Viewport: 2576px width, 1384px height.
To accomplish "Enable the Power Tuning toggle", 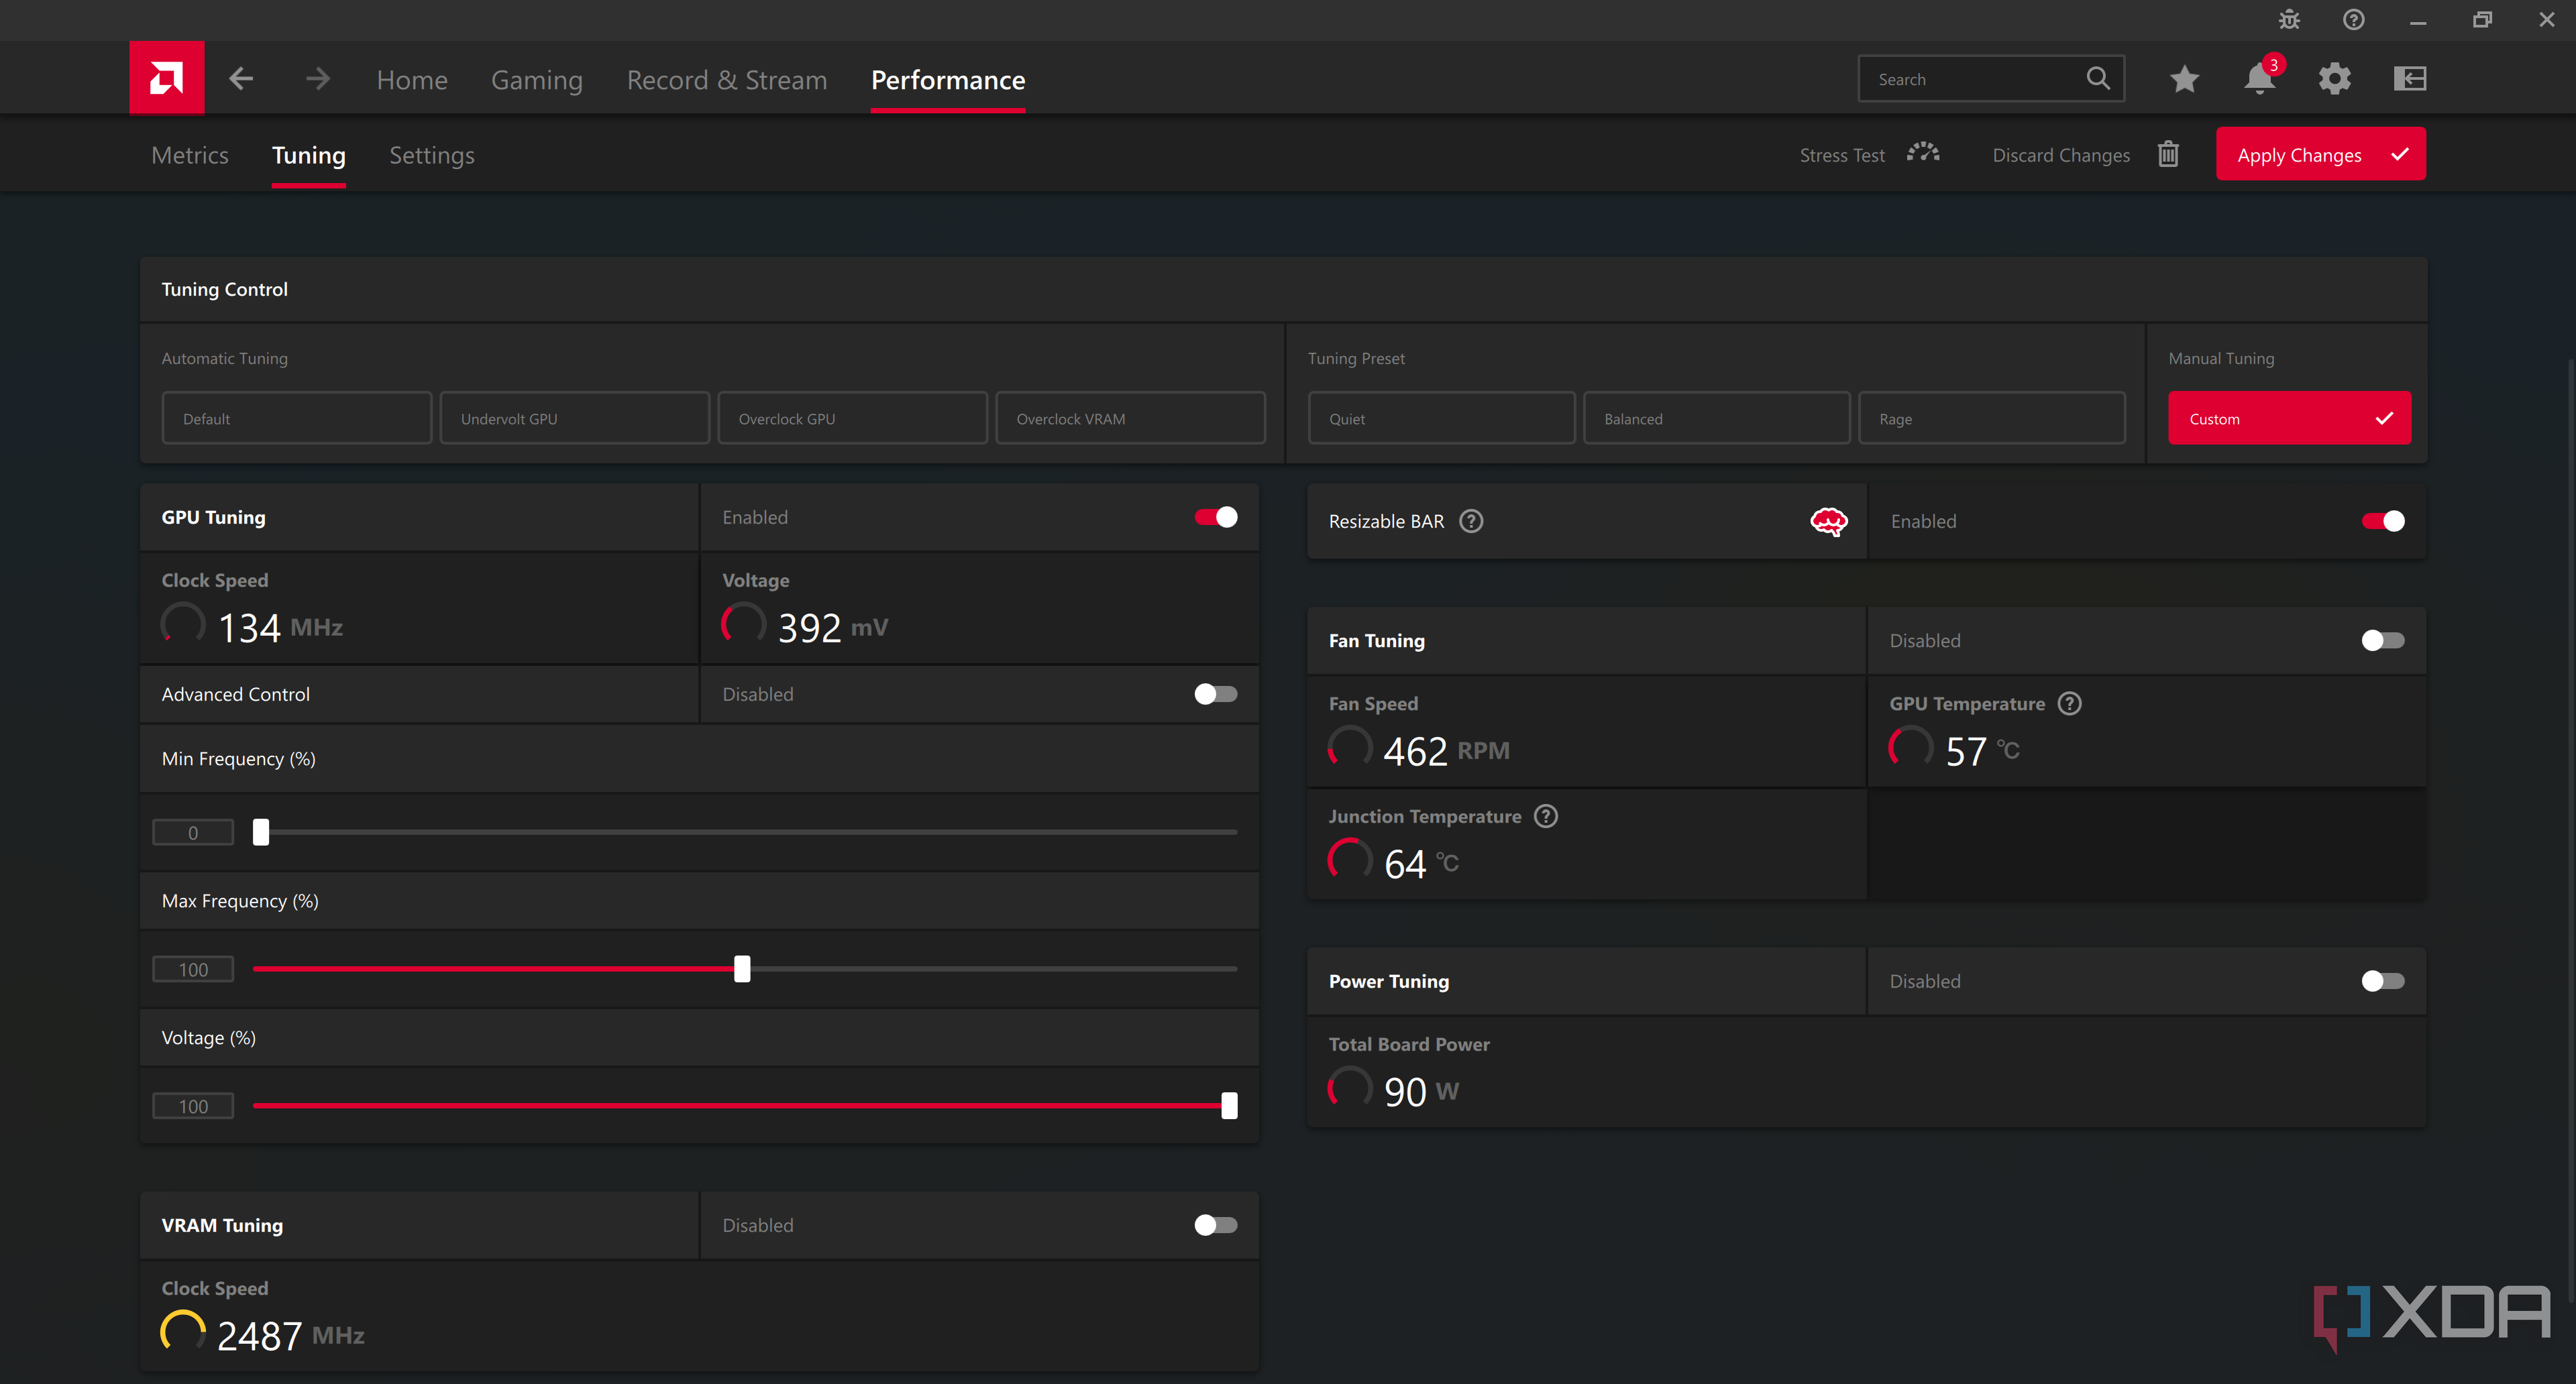I will [2382, 981].
